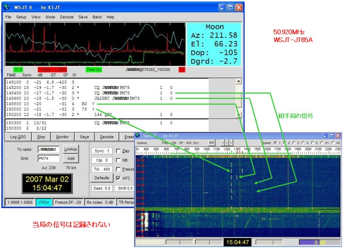Open the View menu
Viewport: 343px width, 248px height.
tap(36, 17)
